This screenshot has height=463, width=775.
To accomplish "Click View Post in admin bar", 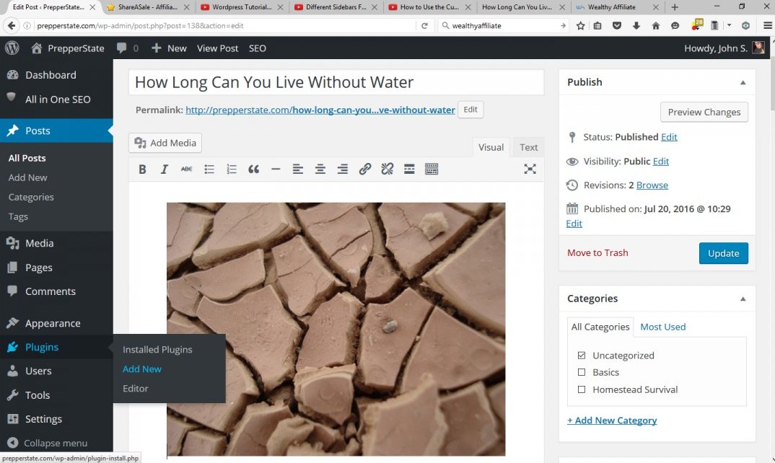I will 217,48.
